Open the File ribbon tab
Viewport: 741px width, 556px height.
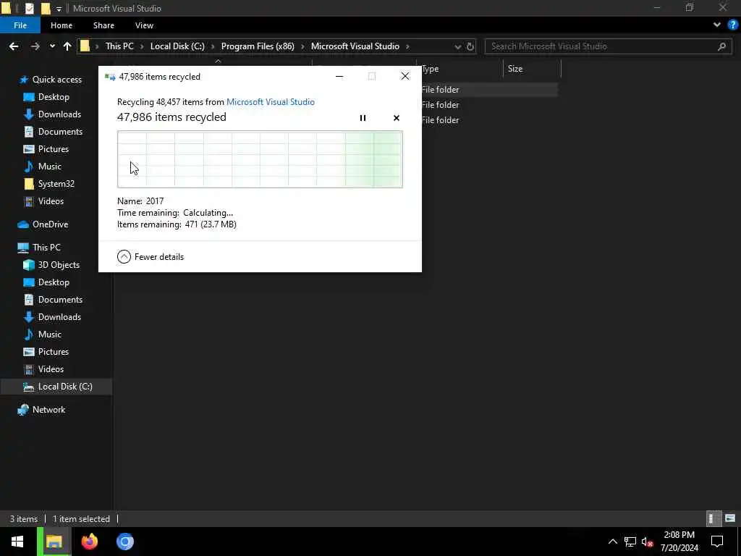[20, 25]
